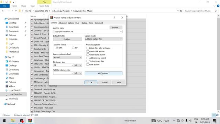
Task: Open the Windows Start menu
Action: [x=4, y=121]
